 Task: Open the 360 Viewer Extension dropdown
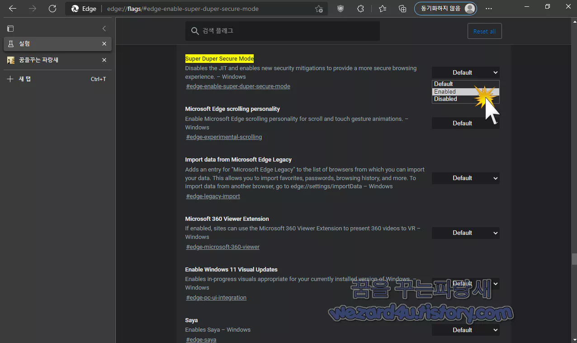[x=466, y=233]
